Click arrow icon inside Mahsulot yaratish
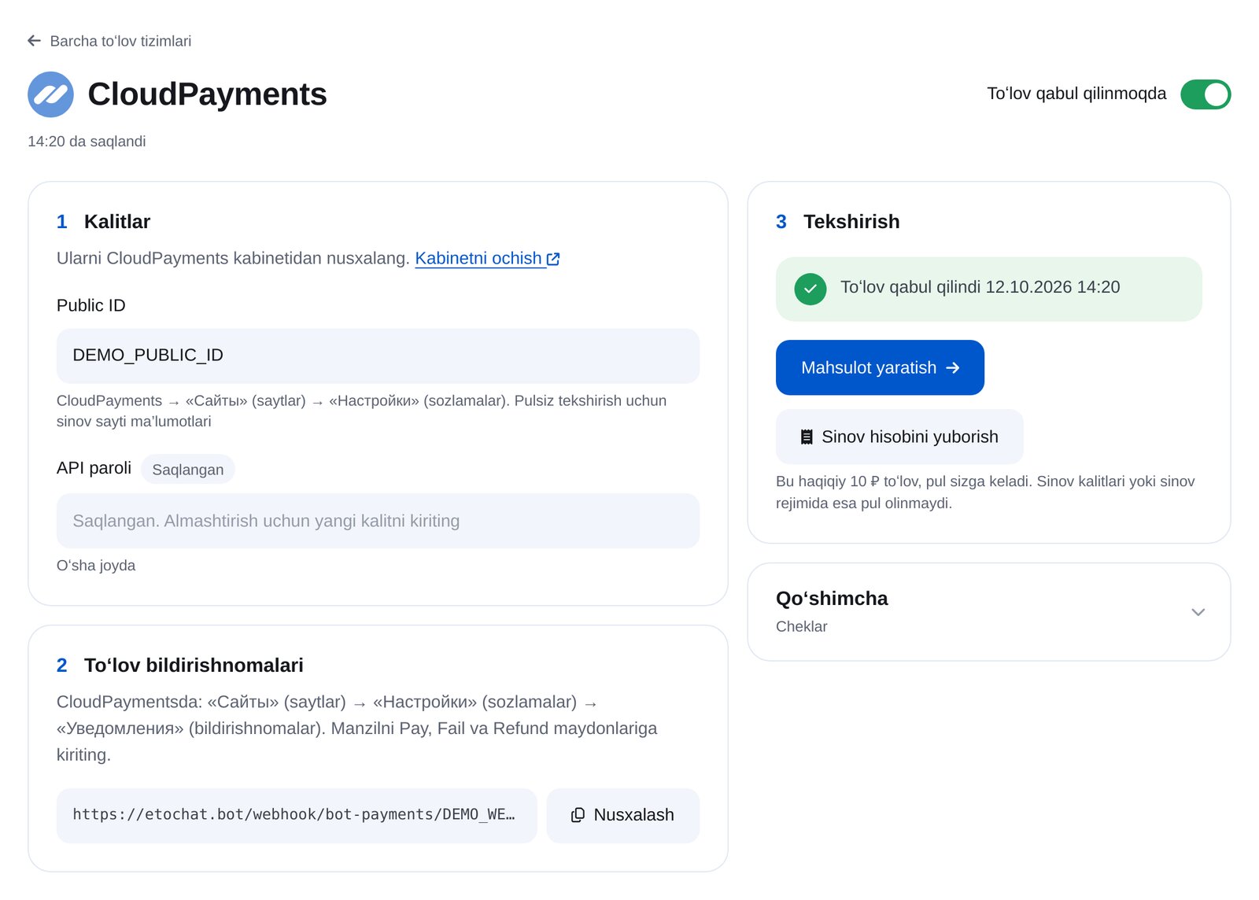Viewport: 1259px width, 900px height. (953, 367)
